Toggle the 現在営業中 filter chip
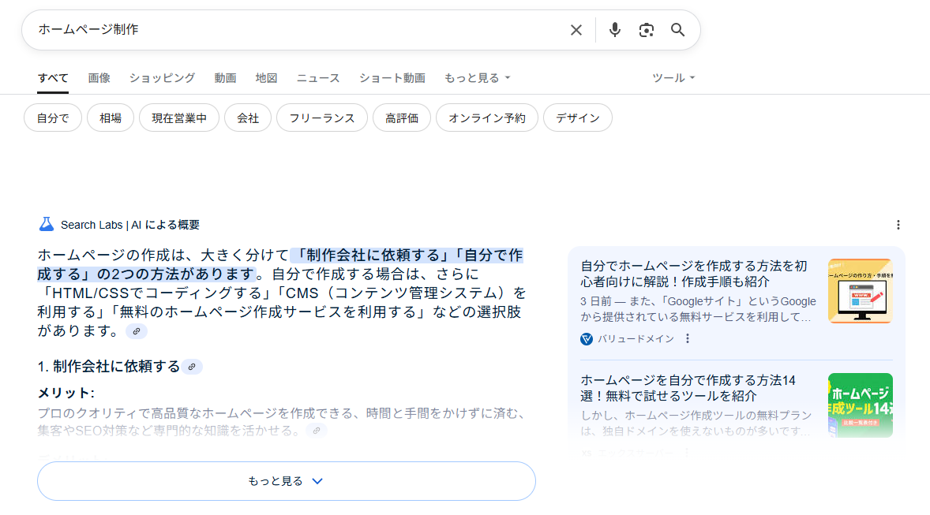 coord(179,118)
